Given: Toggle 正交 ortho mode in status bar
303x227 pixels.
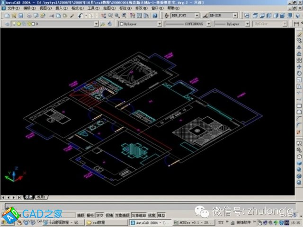Looking at the screenshot, I should pos(100,215).
